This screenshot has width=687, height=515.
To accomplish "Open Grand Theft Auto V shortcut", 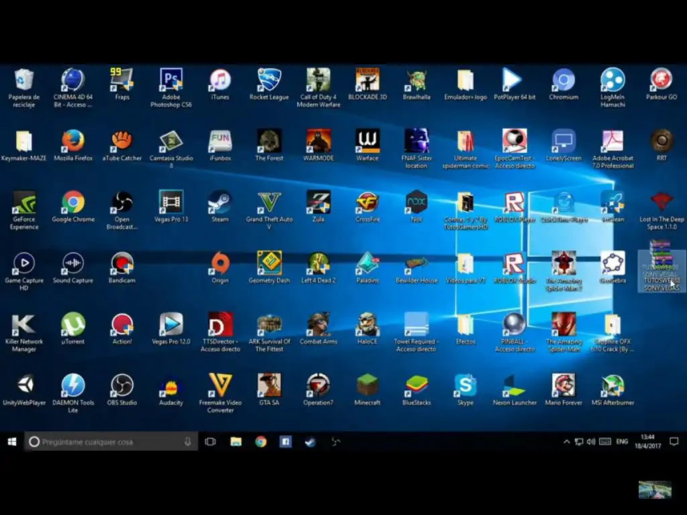I will pos(269,203).
